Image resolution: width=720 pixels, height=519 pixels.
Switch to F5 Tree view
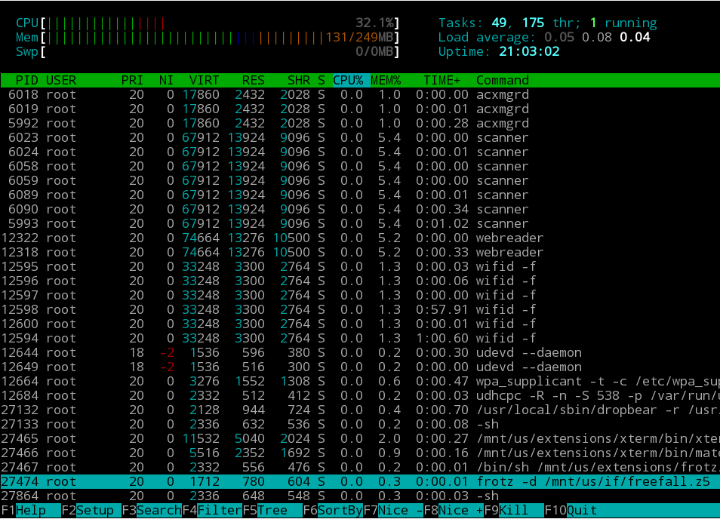point(272,510)
